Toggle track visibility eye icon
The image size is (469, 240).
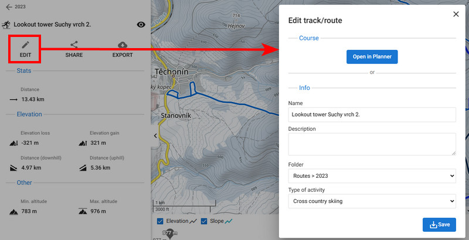pyautogui.click(x=141, y=25)
